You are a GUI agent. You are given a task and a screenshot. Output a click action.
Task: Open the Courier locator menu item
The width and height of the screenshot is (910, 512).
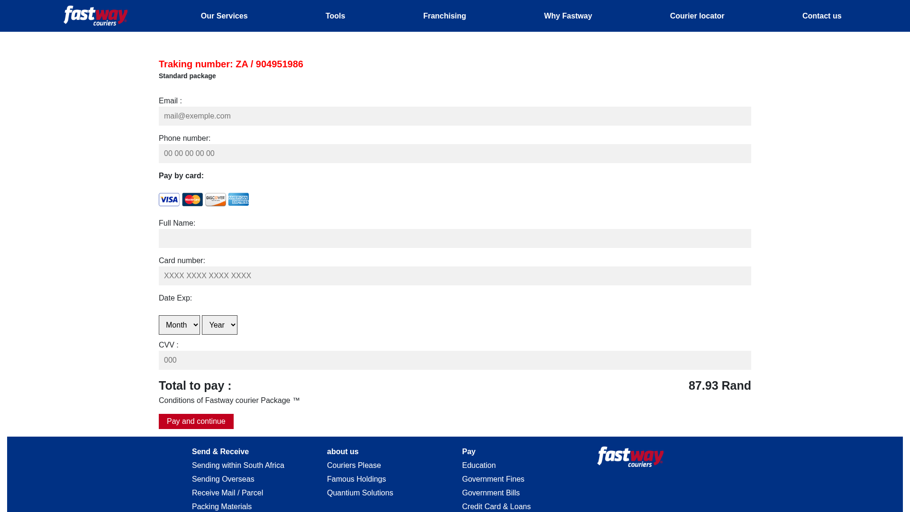coord(697,16)
